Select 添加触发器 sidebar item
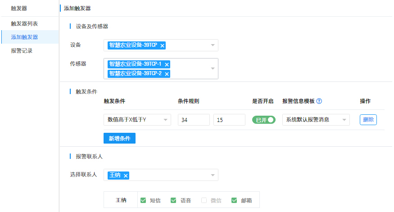 point(24,37)
